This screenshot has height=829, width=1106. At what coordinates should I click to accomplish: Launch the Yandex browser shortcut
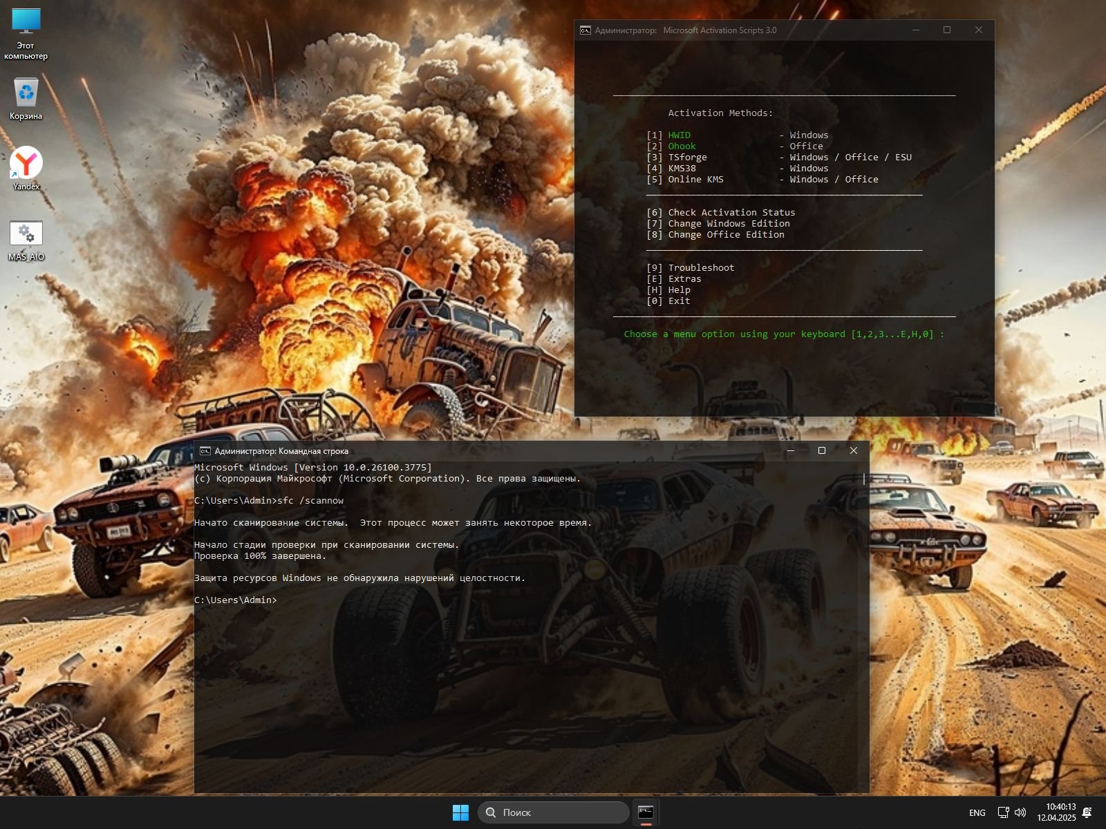click(26, 168)
